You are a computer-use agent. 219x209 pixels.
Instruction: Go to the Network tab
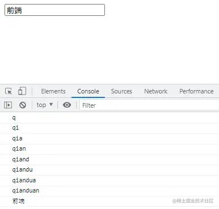156,91
